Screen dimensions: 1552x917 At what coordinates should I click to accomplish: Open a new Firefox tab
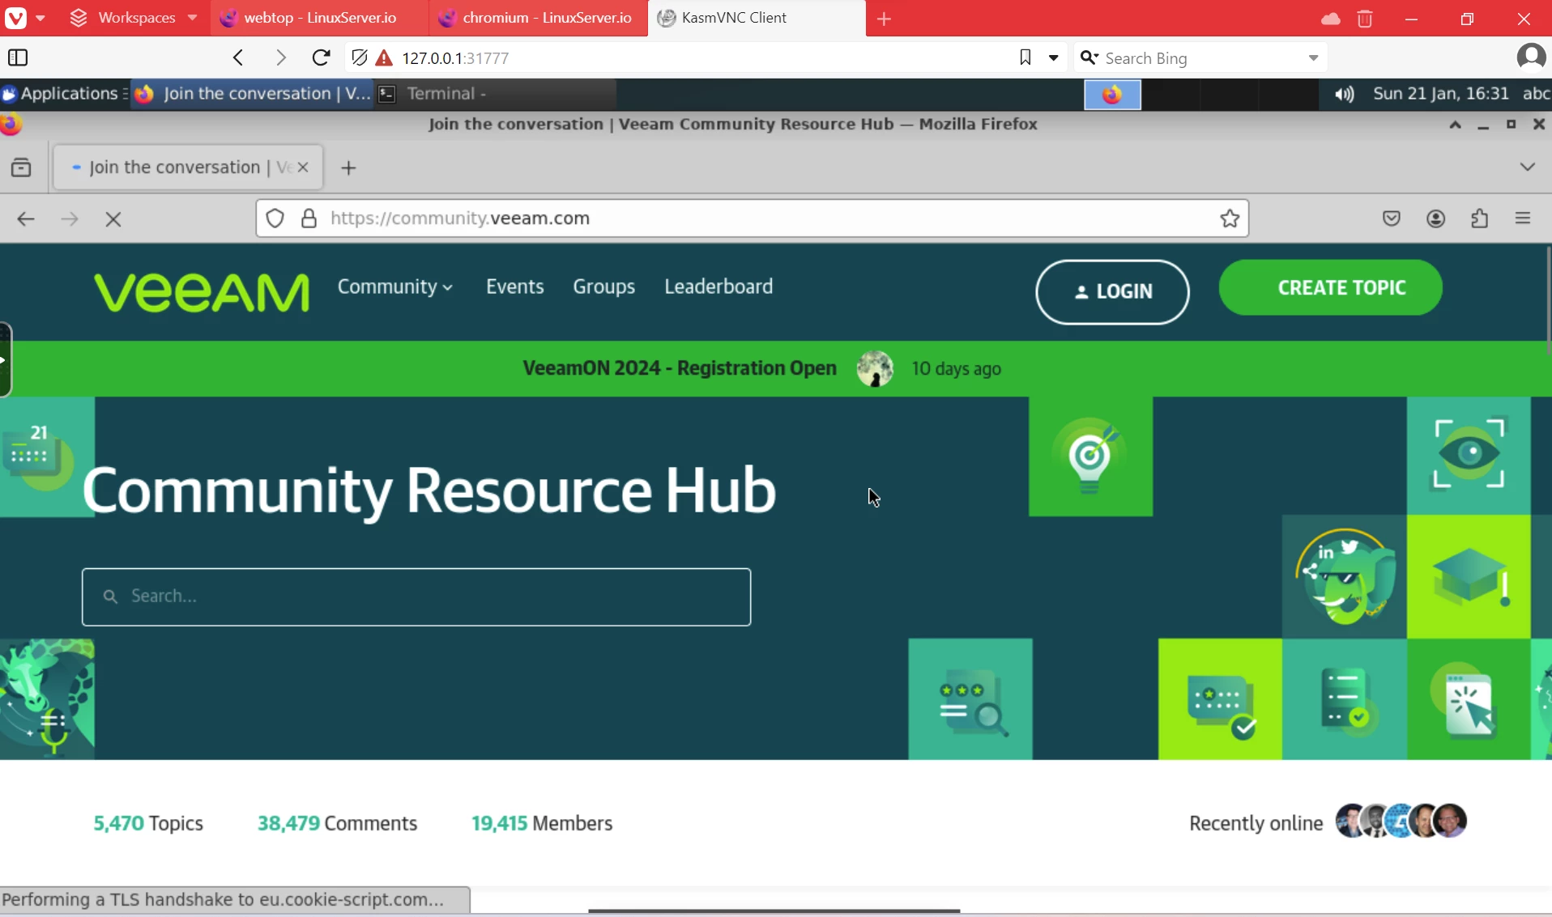[x=348, y=168]
